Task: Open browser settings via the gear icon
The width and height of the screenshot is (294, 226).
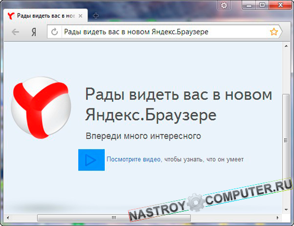Action: [x=223, y=5]
